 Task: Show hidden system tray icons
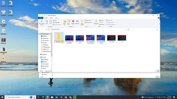click(155, 97)
